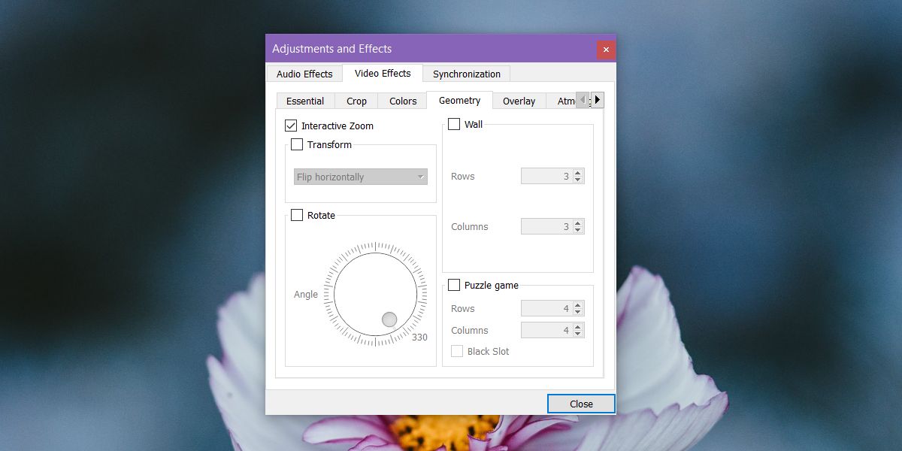Decrease Puzzle game Rows with down arrow
Screen dimensions: 902x451
[x=577, y=312]
